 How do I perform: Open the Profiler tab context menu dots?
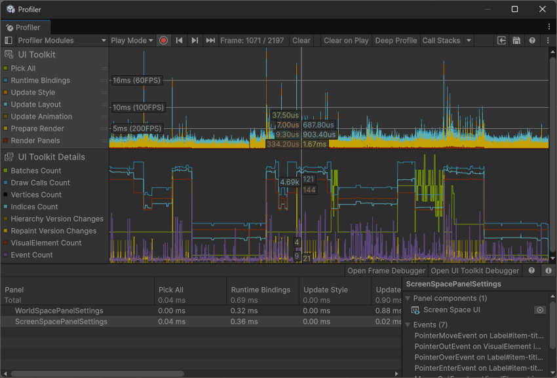[549, 27]
